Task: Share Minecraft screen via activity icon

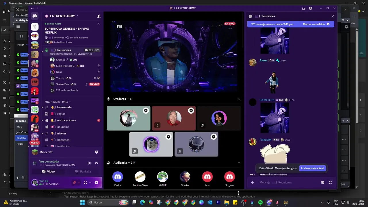Action: tap(96, 152)
